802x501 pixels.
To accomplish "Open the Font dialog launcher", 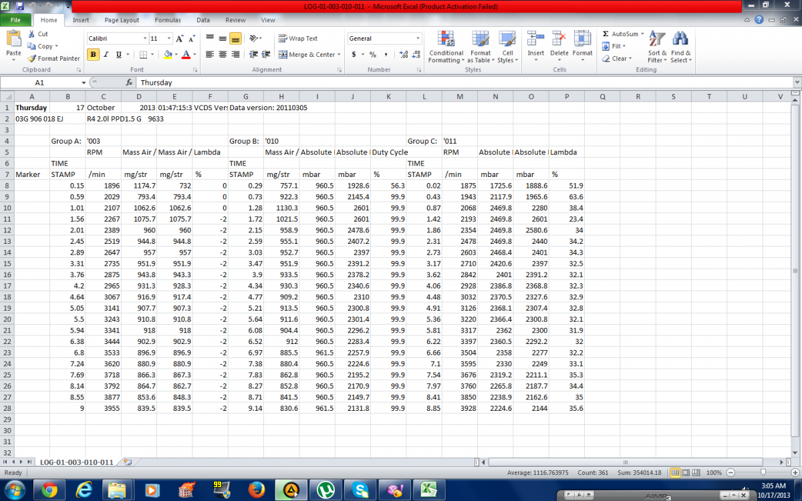I will click(195, 69).
